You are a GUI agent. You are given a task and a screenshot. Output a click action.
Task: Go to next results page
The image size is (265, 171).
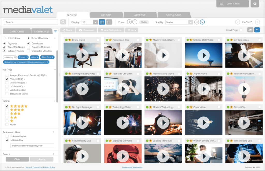tap(257, 22)
